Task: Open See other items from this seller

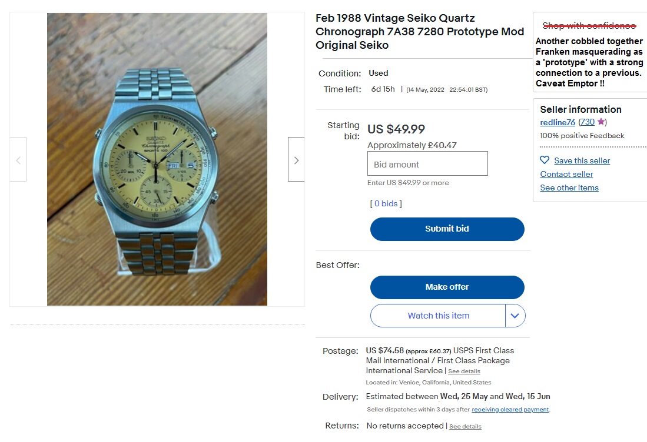Action: point(569,187)
